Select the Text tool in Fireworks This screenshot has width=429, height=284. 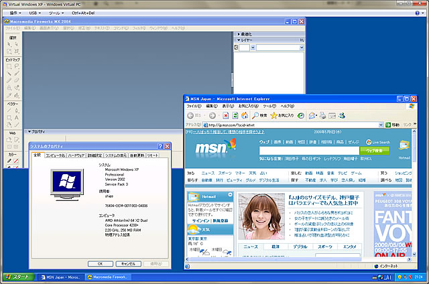click(16, 117)
